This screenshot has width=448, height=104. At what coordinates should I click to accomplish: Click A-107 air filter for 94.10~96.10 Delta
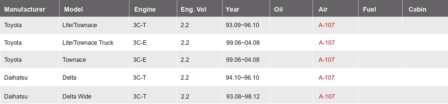(326, 78)
